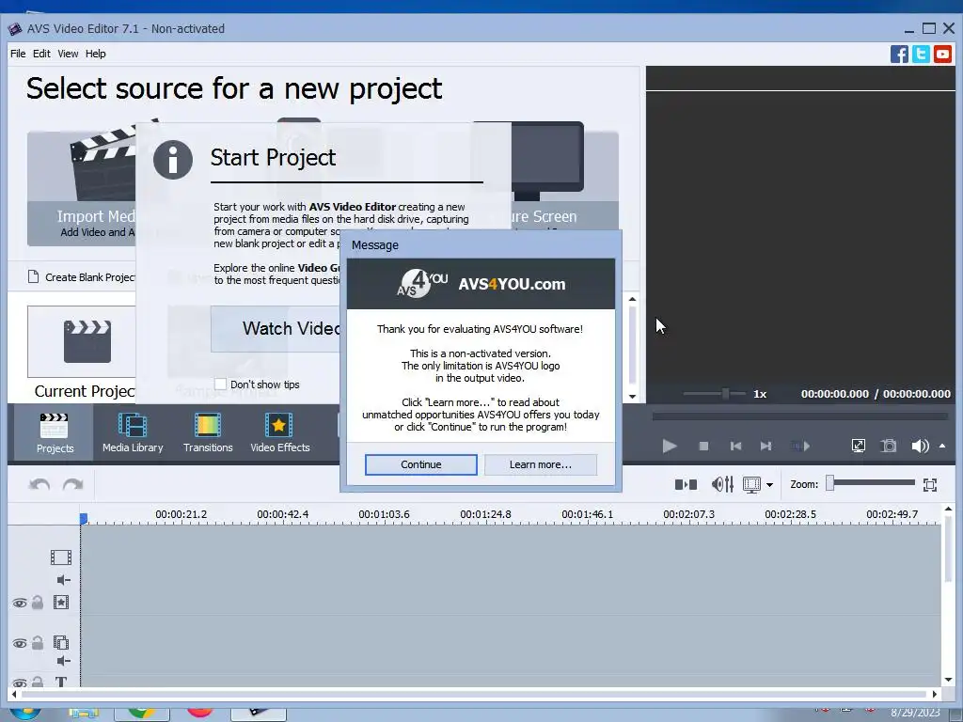Click the Windows Start orb
963x722 pixels.
(x=24, y=714)
